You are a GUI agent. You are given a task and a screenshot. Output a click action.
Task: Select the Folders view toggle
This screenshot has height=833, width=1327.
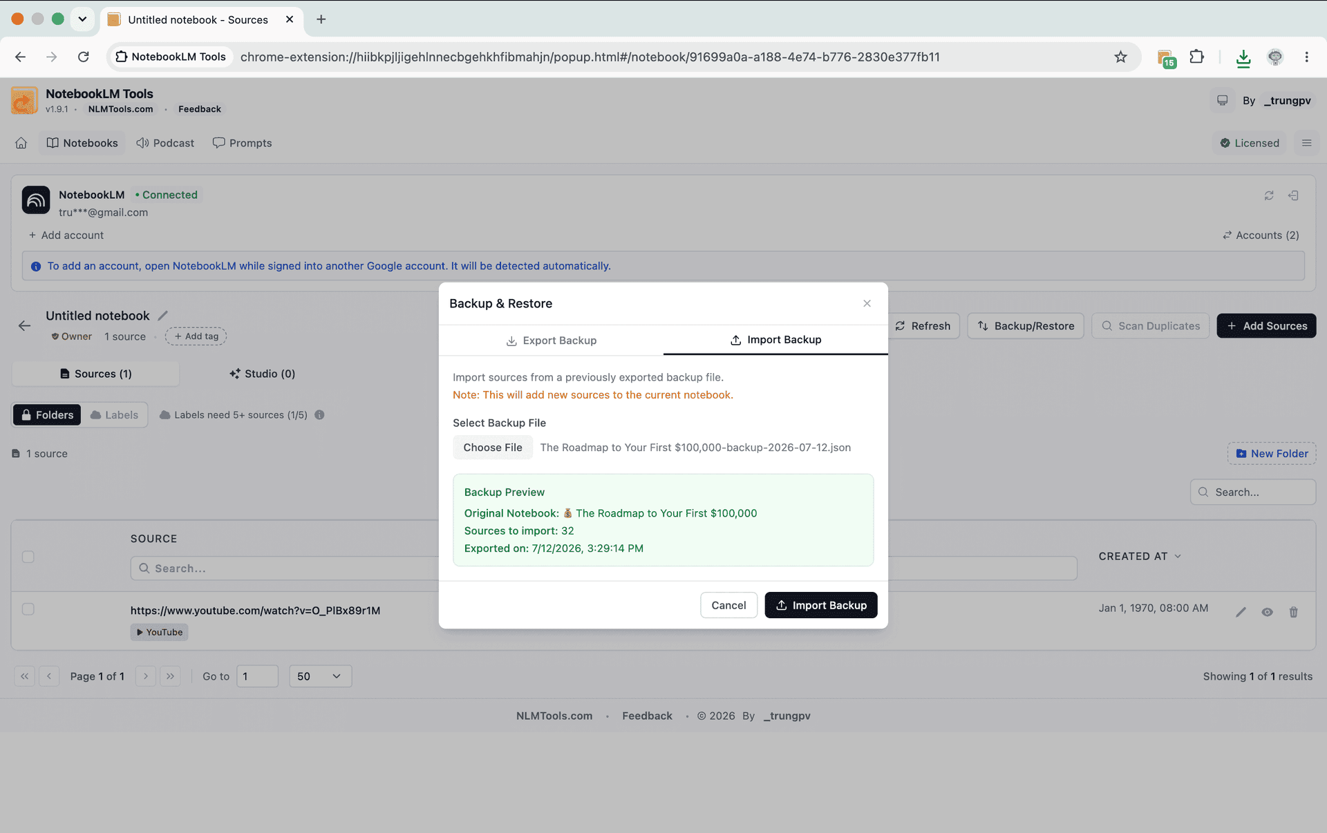47,414
